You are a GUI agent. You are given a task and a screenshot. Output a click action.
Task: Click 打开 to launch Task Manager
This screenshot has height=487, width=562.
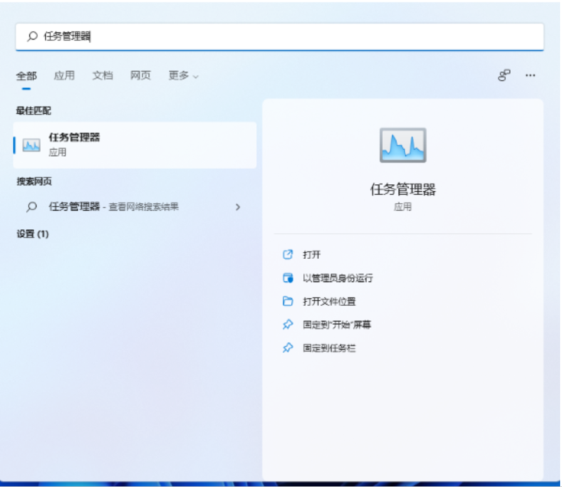(x=311, y=254)
